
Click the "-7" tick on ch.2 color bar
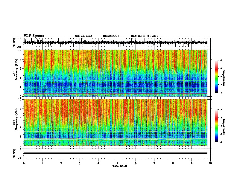coord(221,142)
